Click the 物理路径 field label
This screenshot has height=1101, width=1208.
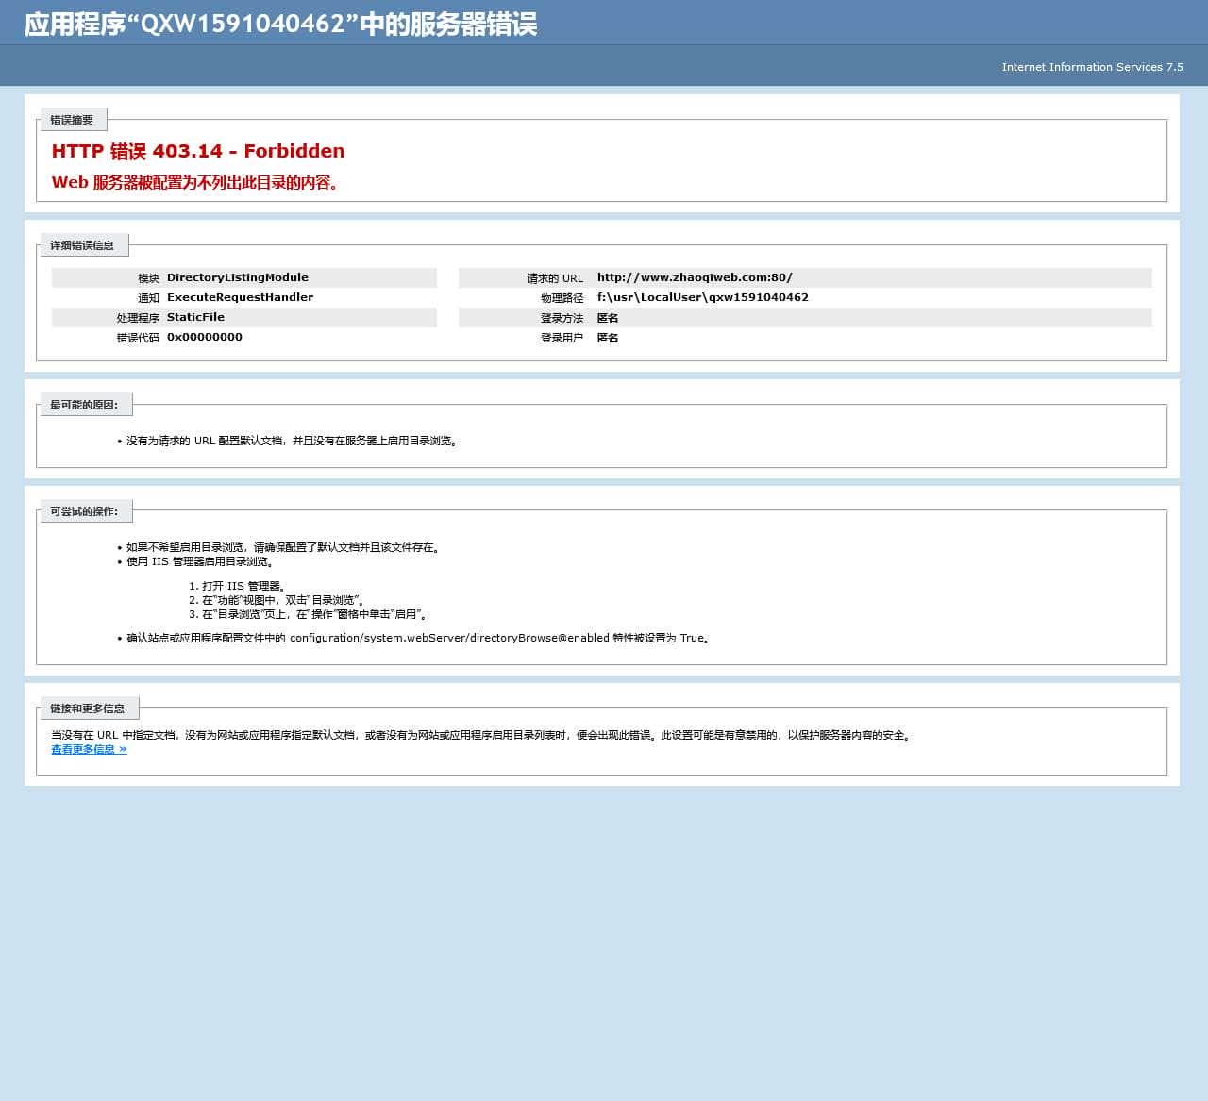coord(562,298)
